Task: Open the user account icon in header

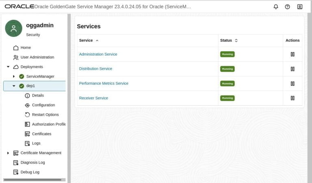Action: [300, 7]
